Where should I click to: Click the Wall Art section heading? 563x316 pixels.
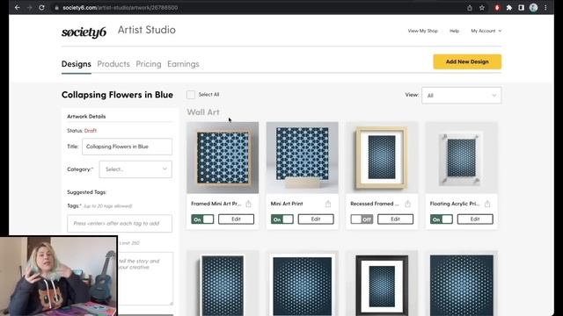[203, 112]
